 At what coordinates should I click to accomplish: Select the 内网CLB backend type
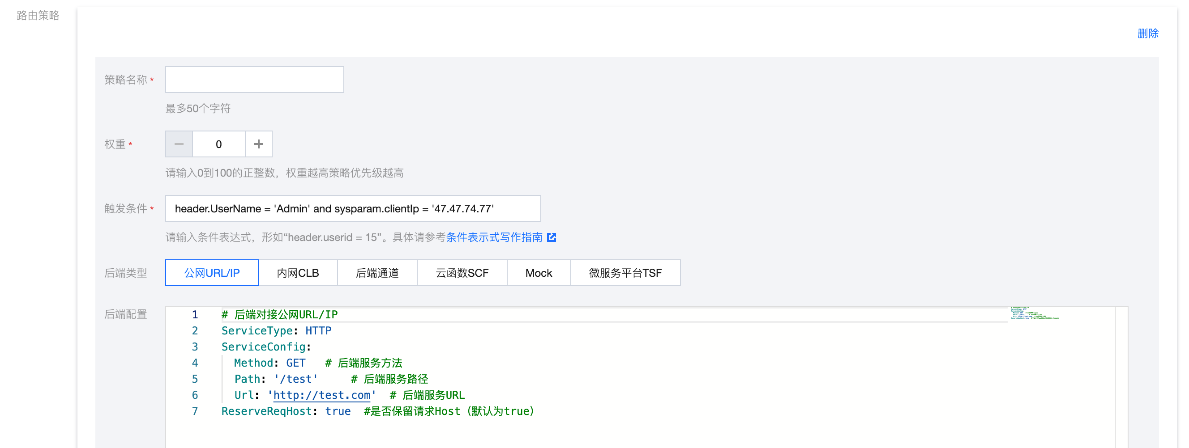pos(298,273)
